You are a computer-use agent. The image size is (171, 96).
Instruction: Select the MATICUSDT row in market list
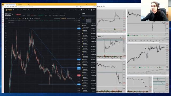click(89, 46)
